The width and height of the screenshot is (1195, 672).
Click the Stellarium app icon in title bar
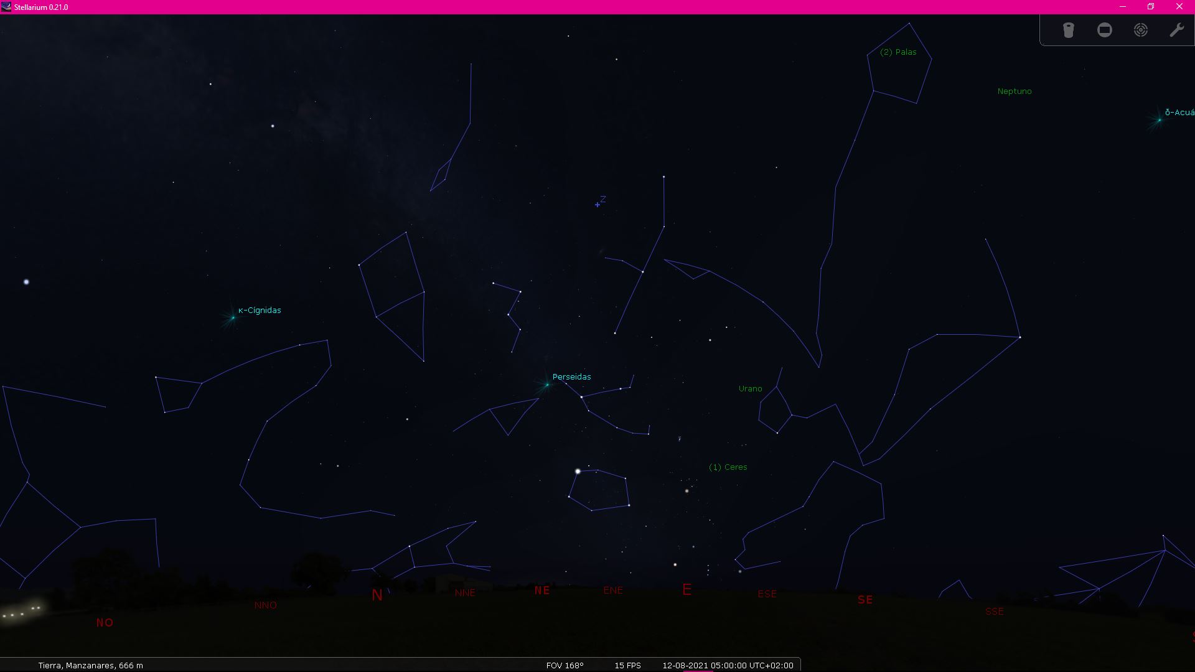[x=6, y=7]
